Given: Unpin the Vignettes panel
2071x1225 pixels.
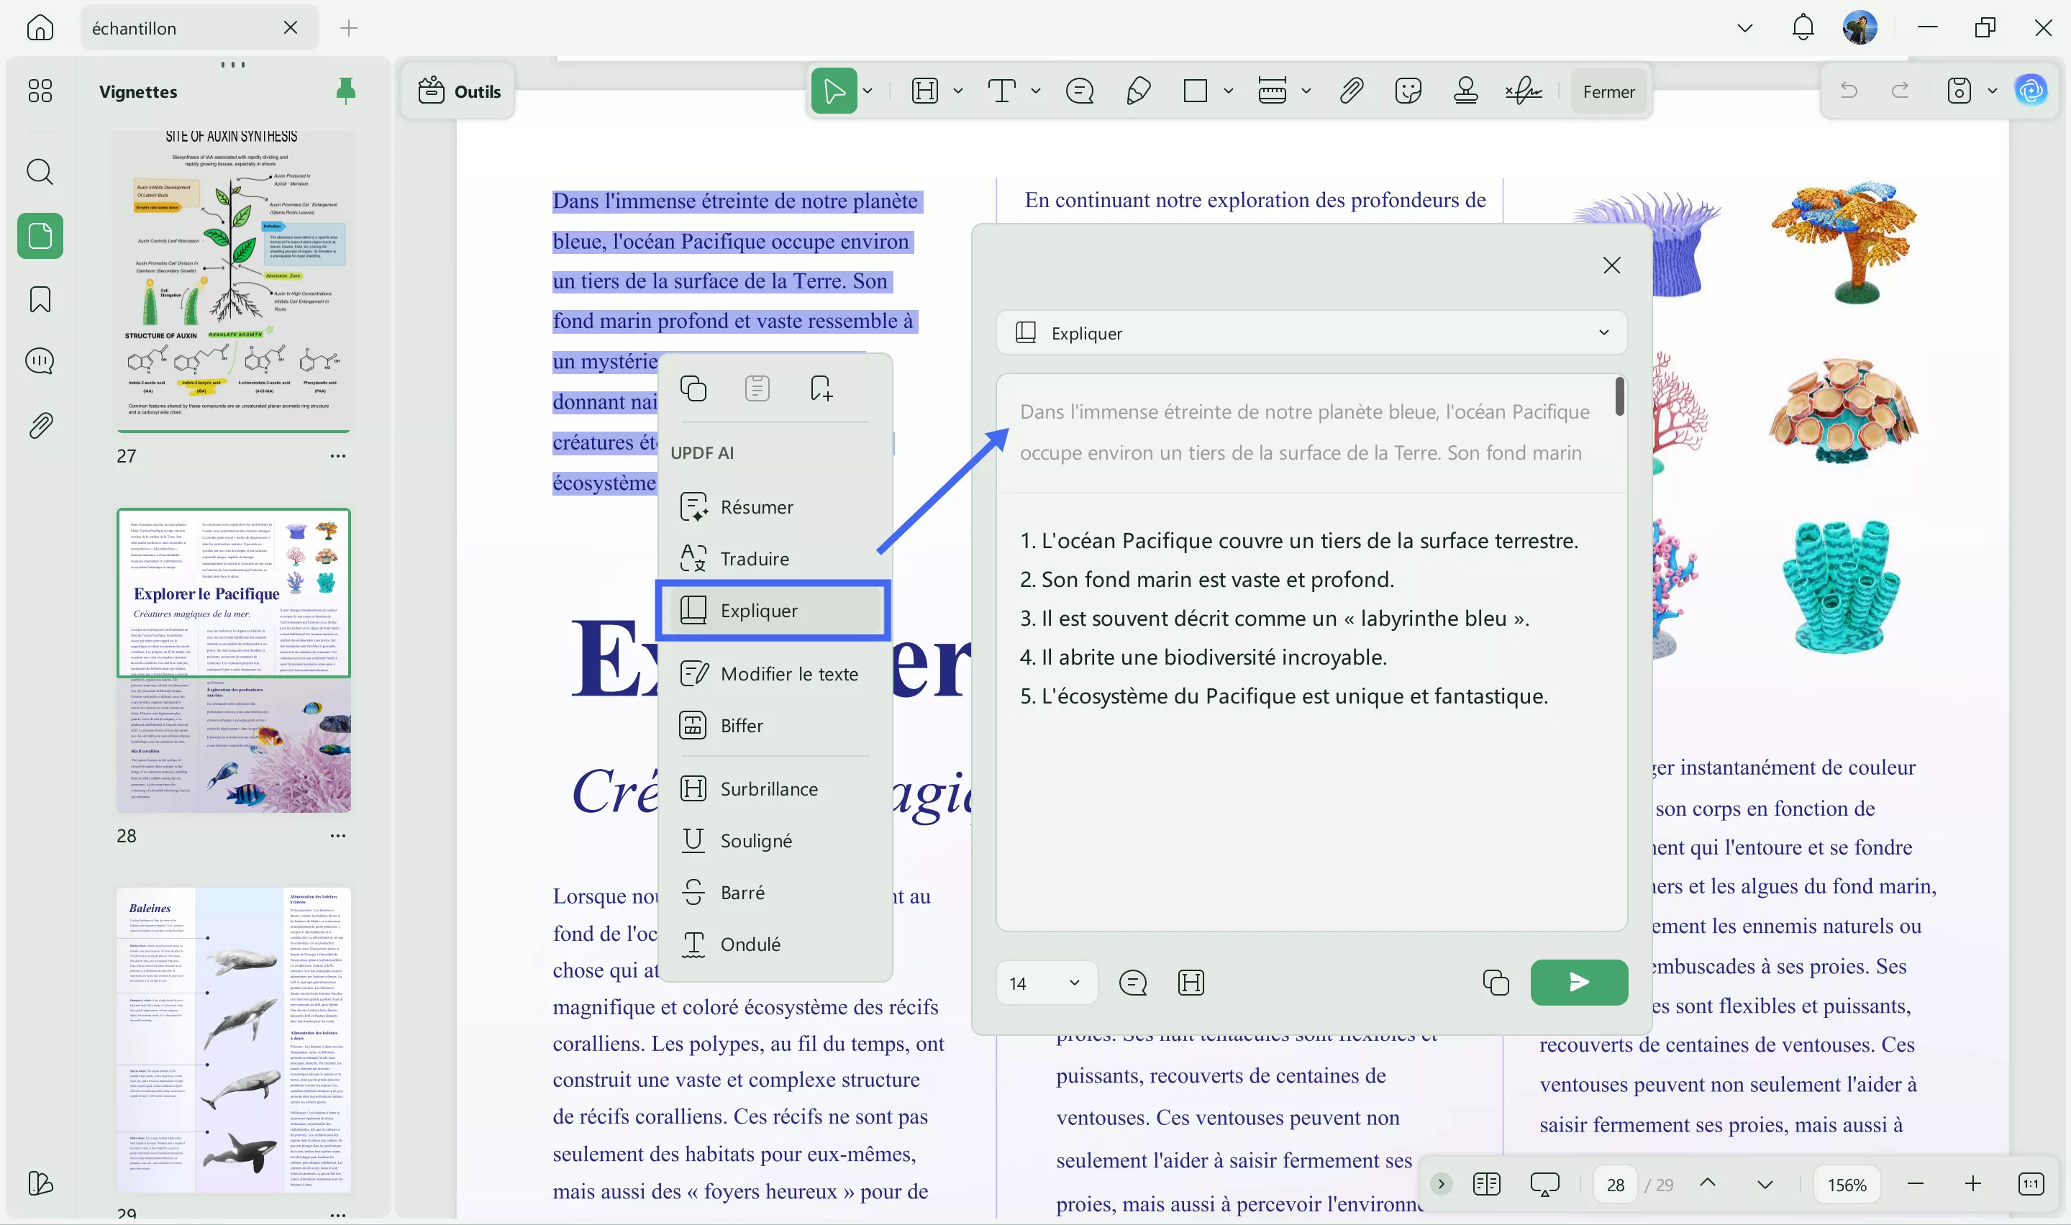Looking at the screenshot, I should (346, 91).
